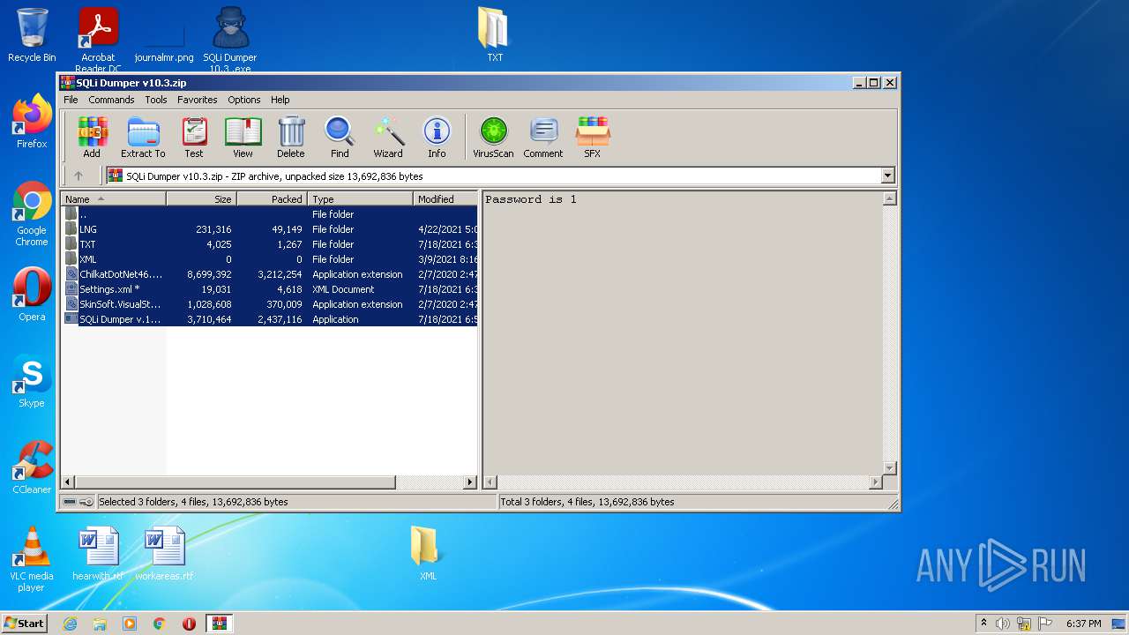Open Opera desktop shortcut

point(32,295)
